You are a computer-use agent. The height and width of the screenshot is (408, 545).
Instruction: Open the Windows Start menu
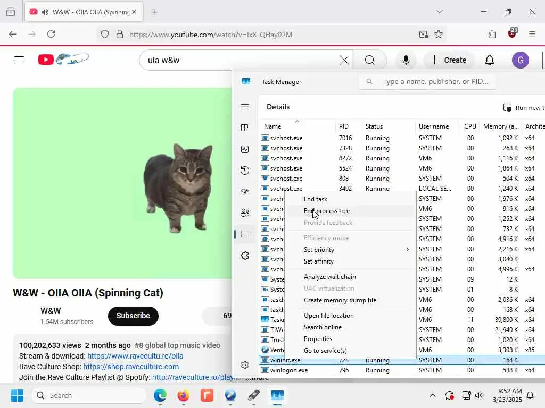tap(18, 395)
